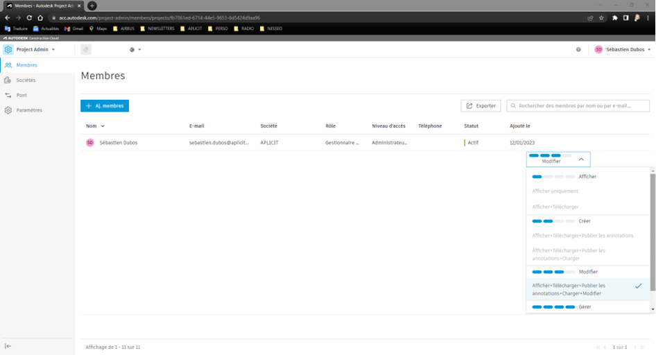Click the Actif status cell

pos(471,143)
